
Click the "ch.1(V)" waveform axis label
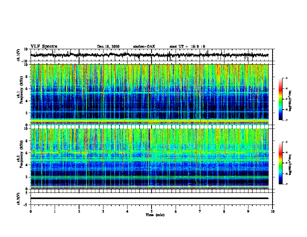(19, 55)
